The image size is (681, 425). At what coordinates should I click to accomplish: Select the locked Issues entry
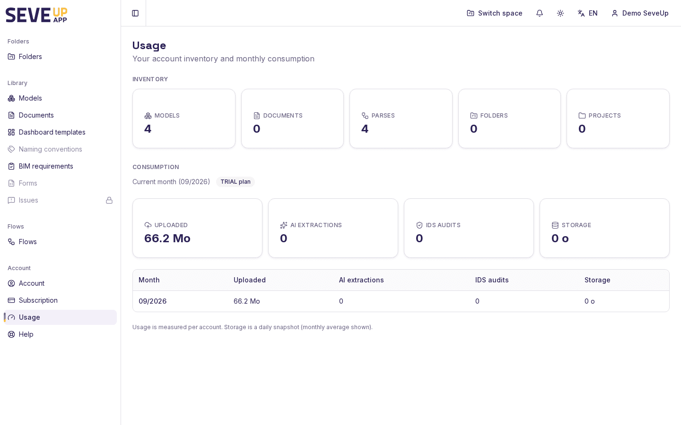pyautogui.click(x=60, y=200)
